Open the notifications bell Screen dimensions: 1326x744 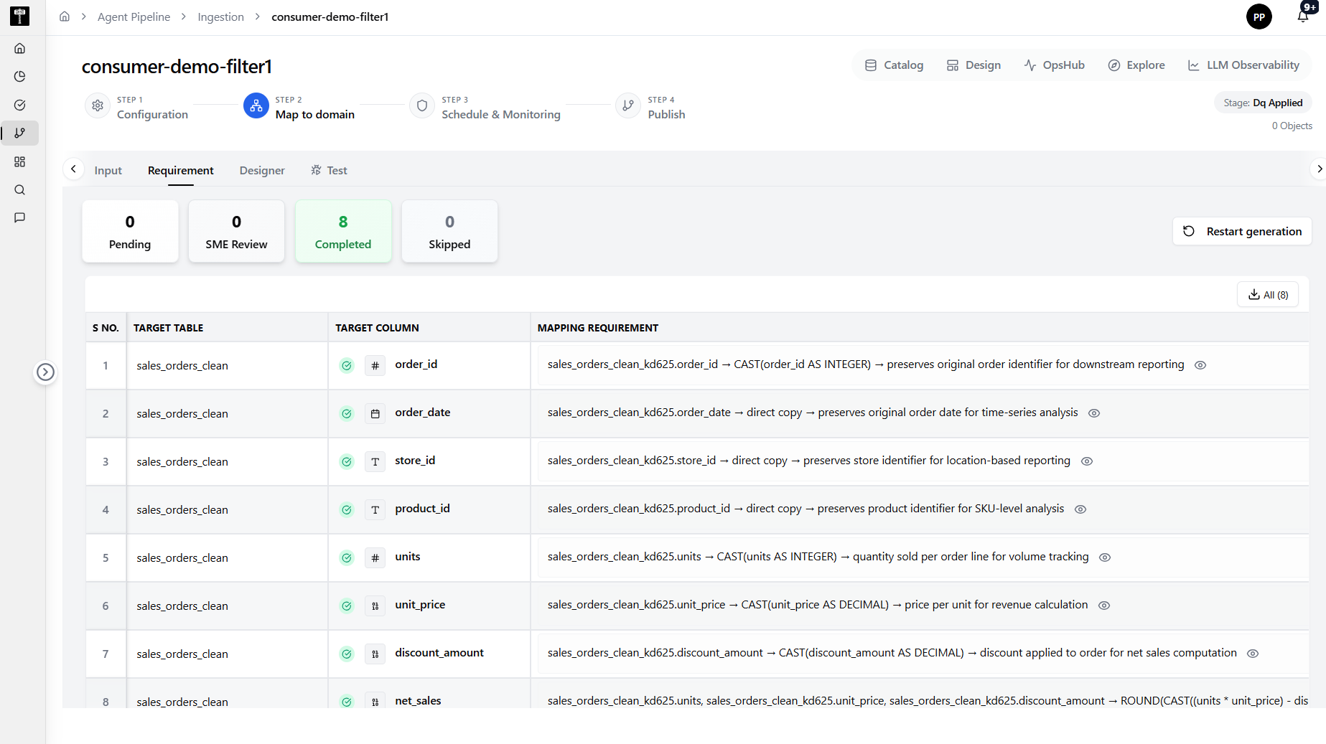(1303, 16)
